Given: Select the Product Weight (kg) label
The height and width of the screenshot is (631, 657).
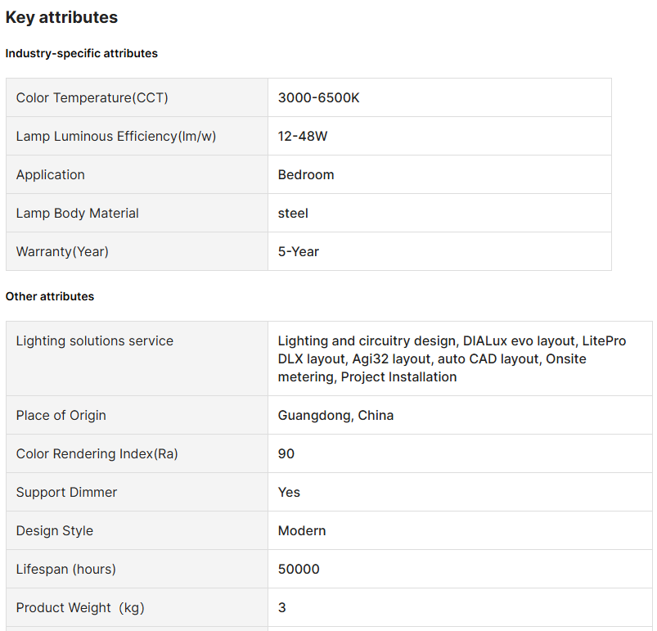Looking at the screenshot, I should pyautogui.click(x=80, y=608).
